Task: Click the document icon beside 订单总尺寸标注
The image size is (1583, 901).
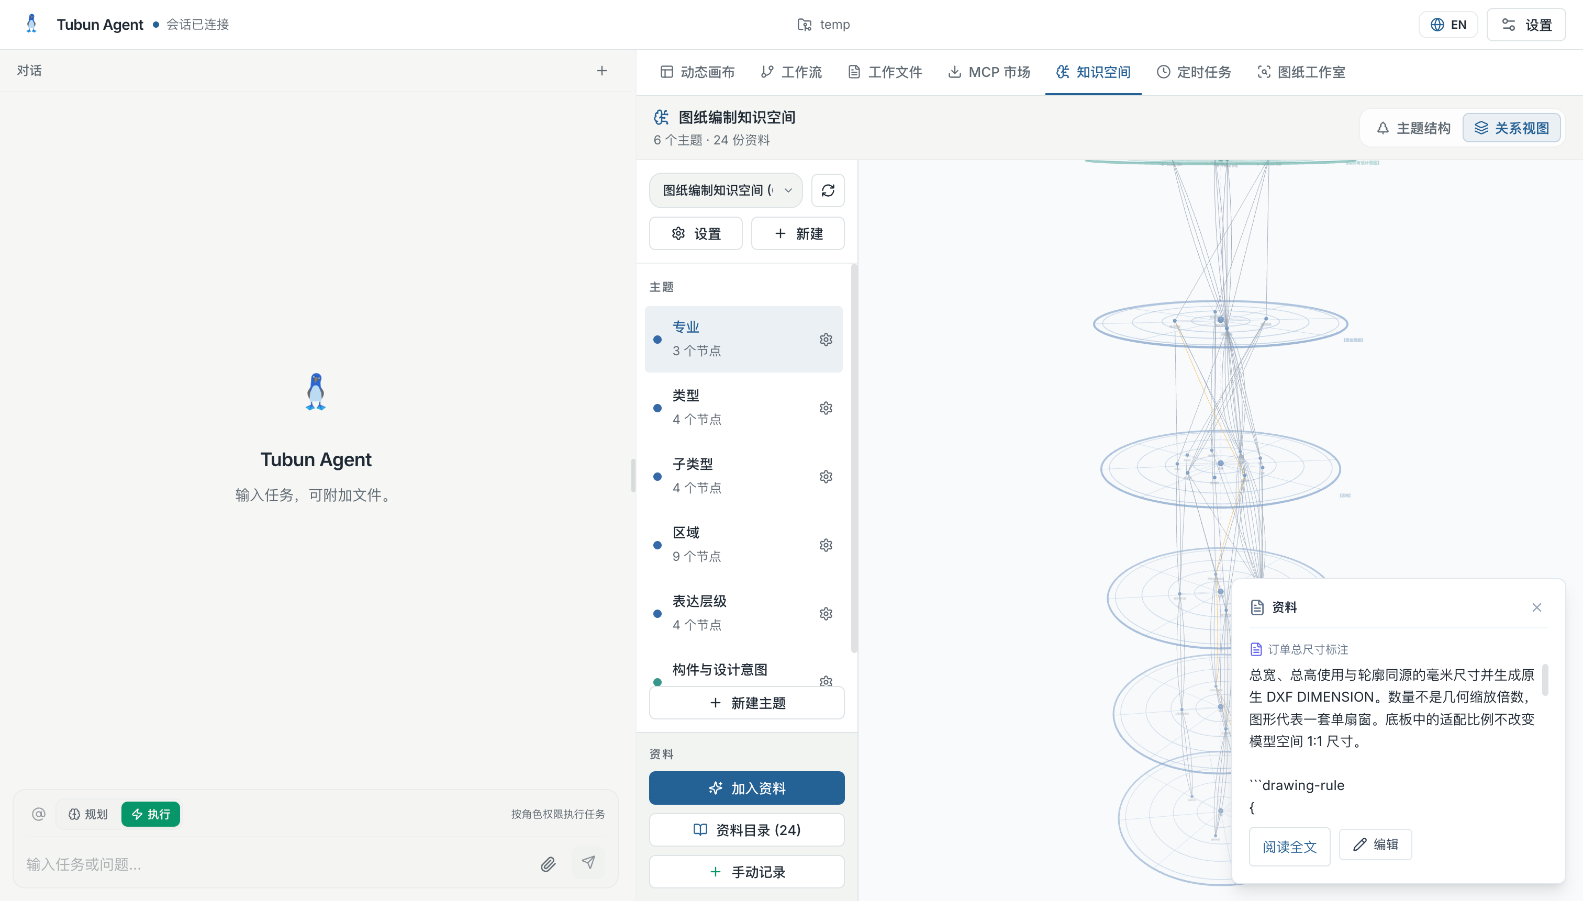Action: [x=1255, y=649]
